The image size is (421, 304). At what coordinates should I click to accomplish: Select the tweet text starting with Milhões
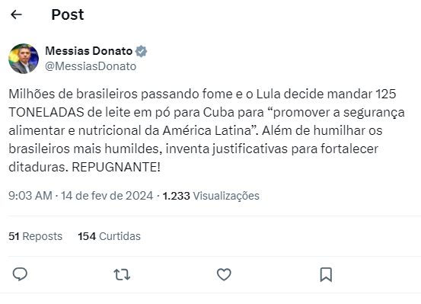click(x=207, y=130)
